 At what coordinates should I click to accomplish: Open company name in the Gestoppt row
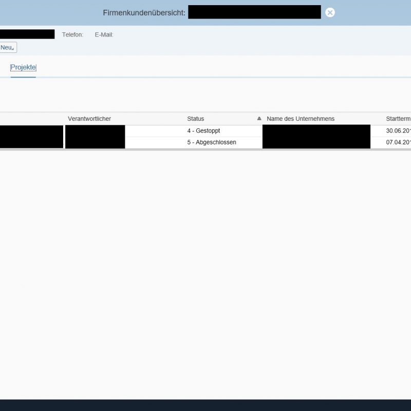click(x=316, y=131)
